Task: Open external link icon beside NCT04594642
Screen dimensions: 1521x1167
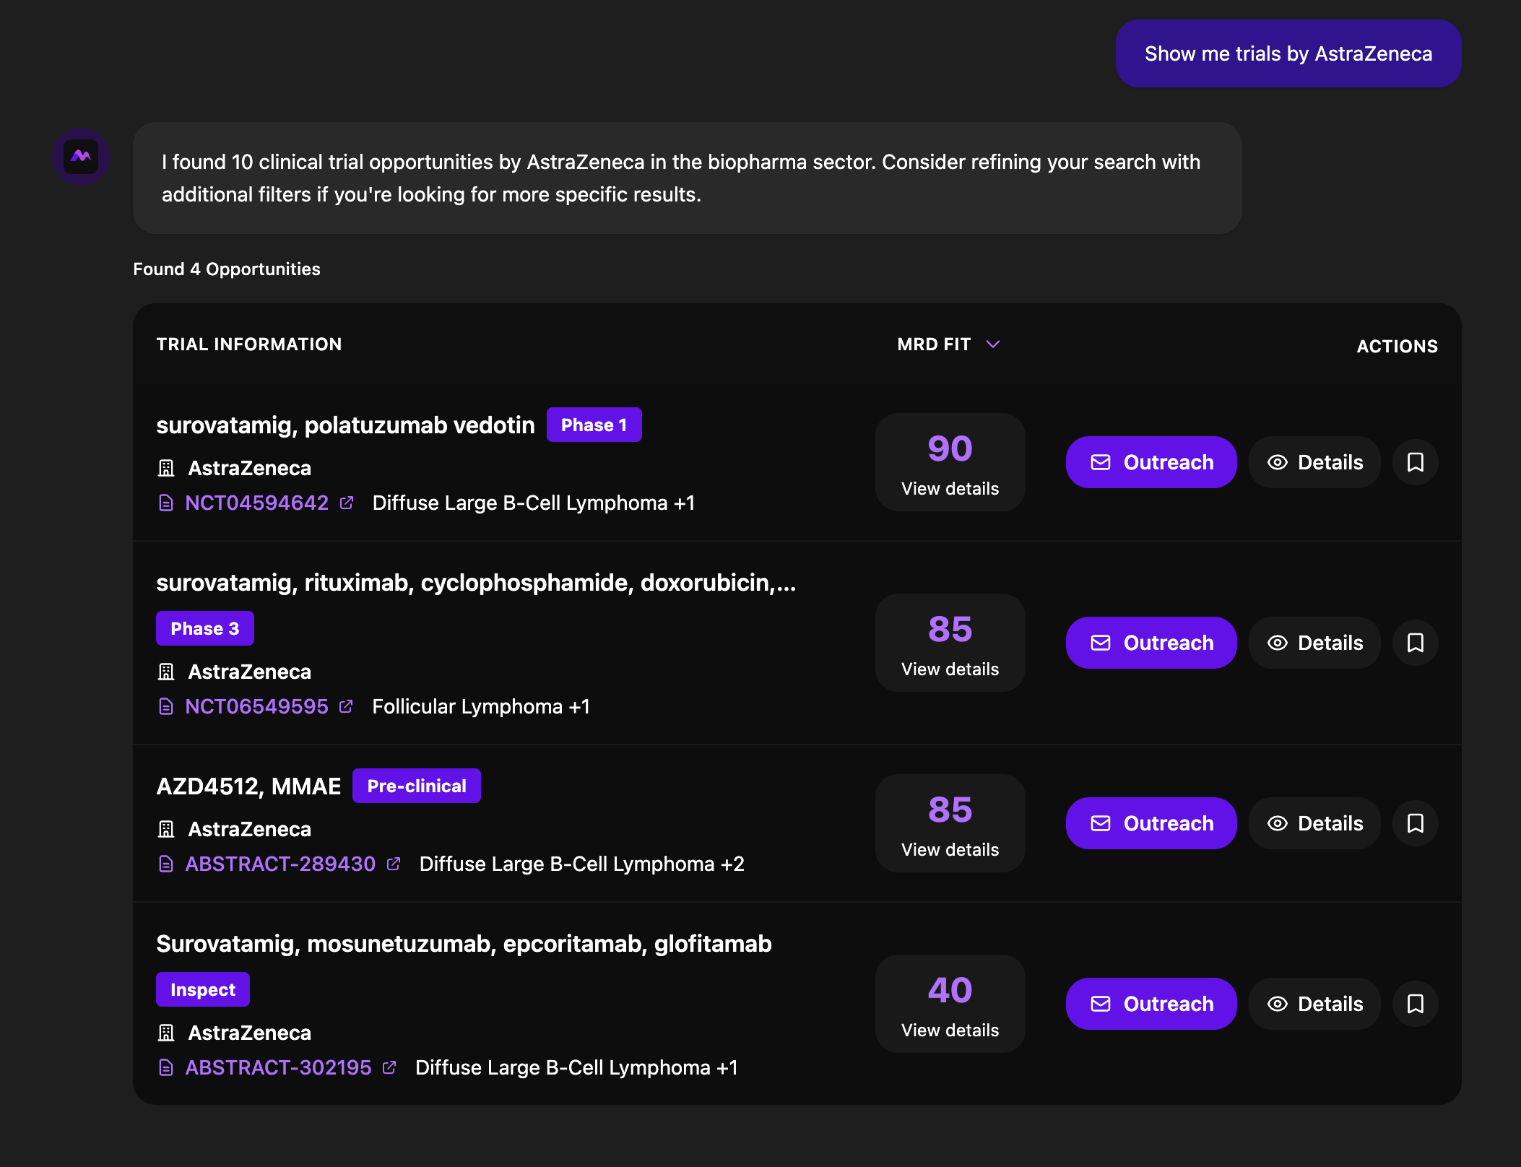Action: pos(347,503)
